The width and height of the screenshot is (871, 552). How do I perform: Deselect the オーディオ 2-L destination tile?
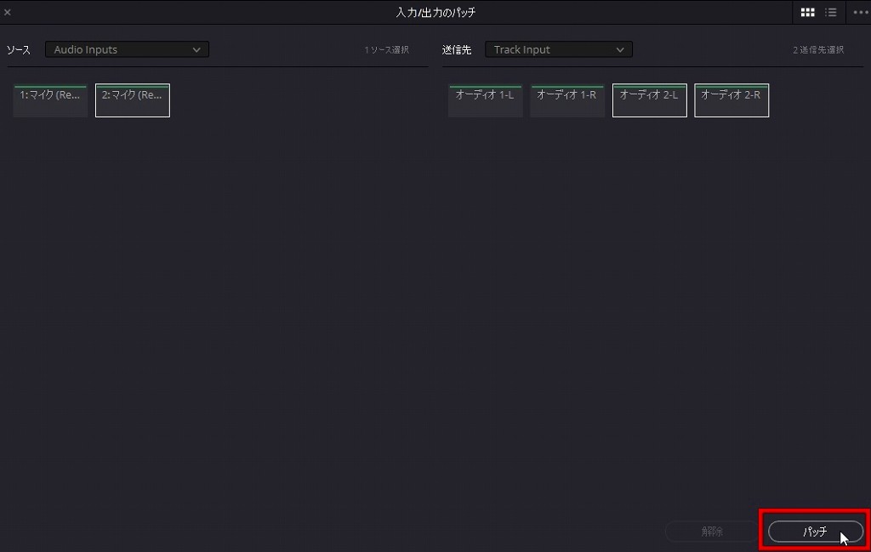(649, 100)
